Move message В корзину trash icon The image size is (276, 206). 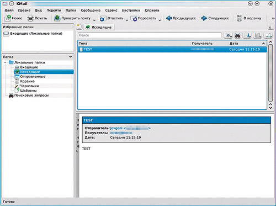pos(239,18)
